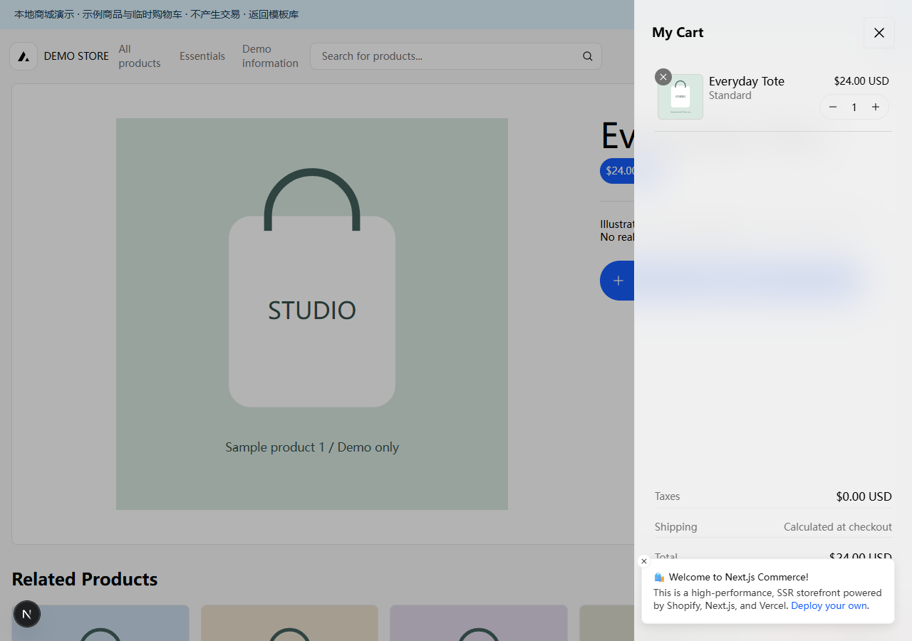Screen dimensions: 912x641
Task: Open the Essentials menu item
Action: click(202, 56)
